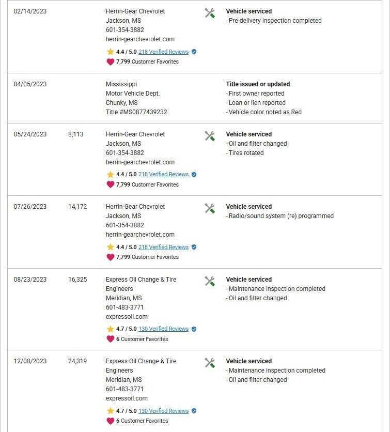
Task: Open 218 Verified Reviews link in 05/24/2023 entry
Action: pos(163,175)
